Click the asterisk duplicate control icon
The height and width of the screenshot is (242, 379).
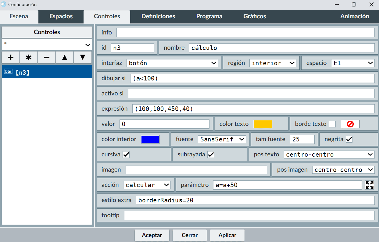[29, 57]
